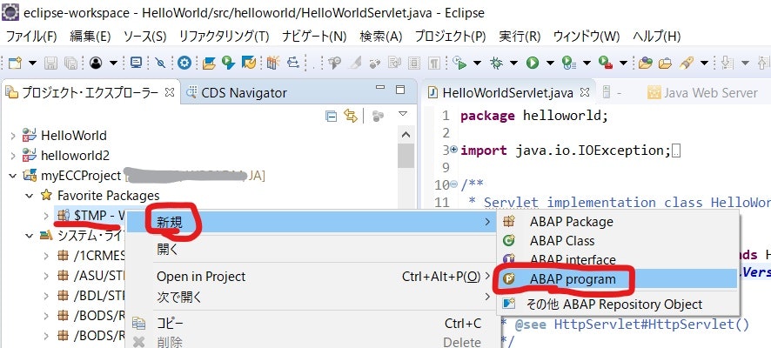Collapse the myECCProject node
771x348 pixels.
(13, 176)
